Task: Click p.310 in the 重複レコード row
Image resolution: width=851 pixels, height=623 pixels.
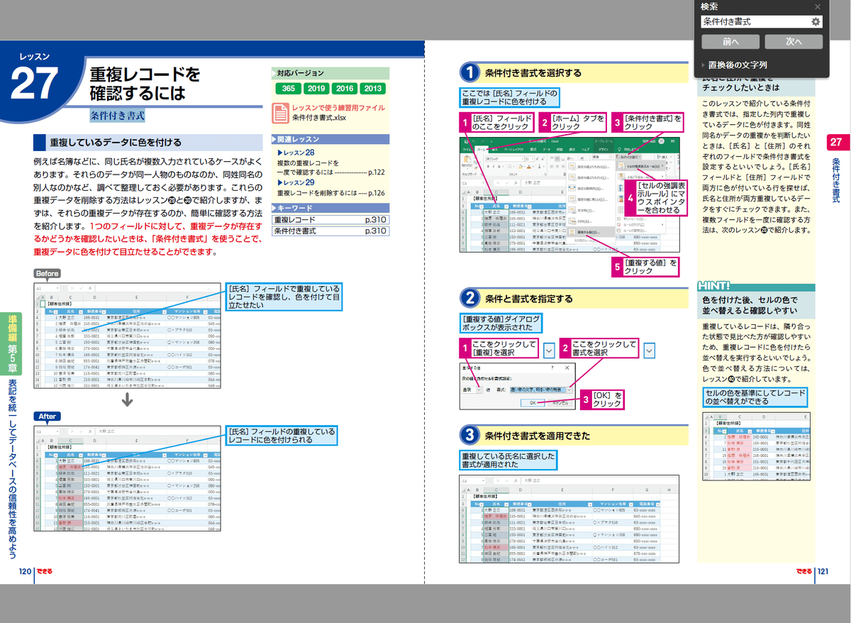Action: point(374,220)
